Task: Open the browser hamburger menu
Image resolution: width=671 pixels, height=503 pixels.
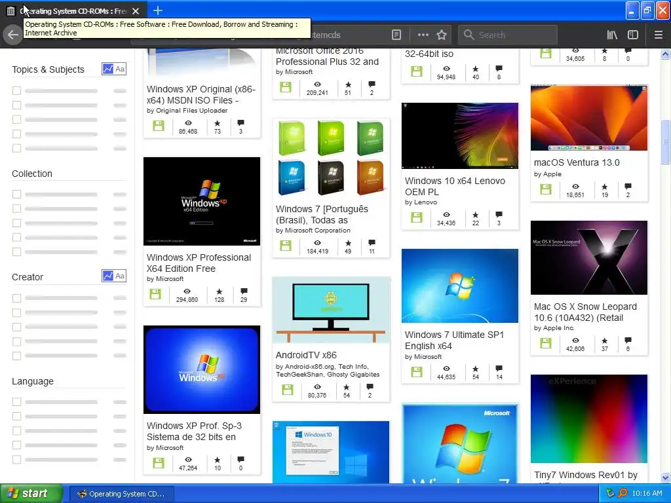Action: coord(658,35)
